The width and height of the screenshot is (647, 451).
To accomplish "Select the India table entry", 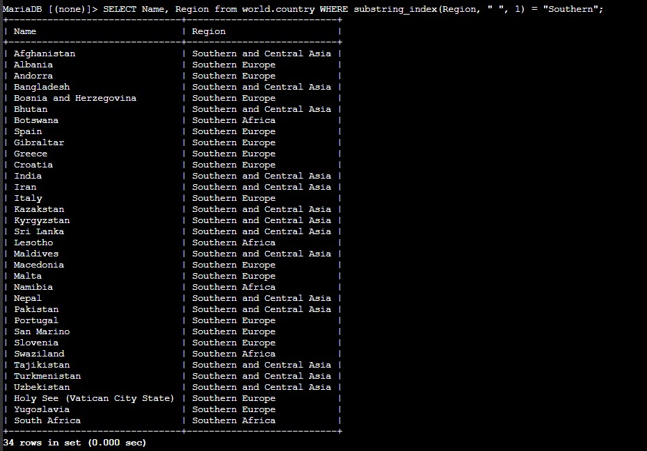I will click(28, 175).
